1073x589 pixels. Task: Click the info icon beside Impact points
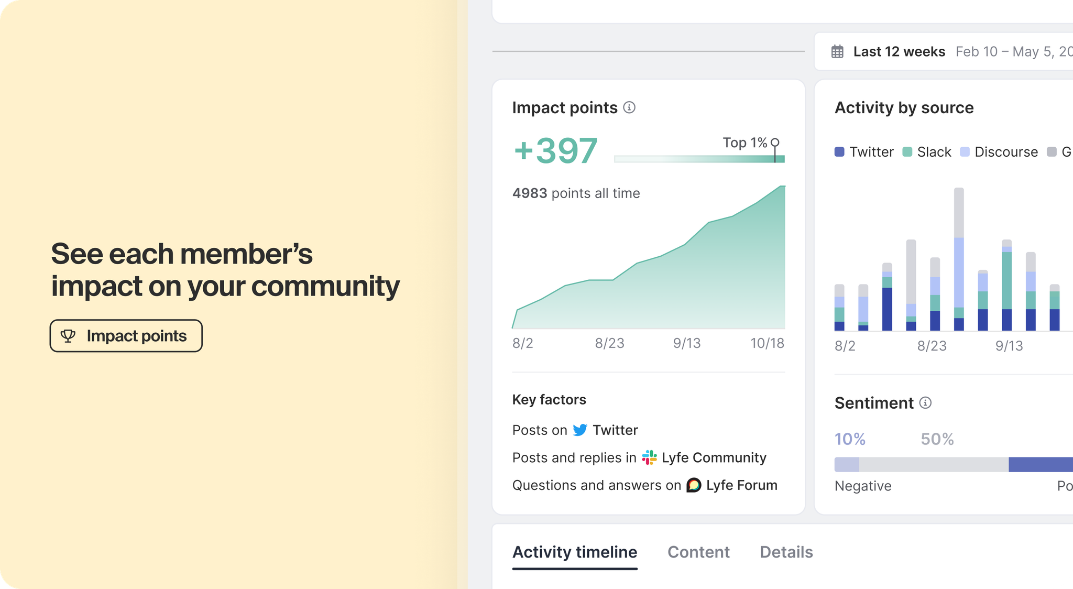(629, 107)
